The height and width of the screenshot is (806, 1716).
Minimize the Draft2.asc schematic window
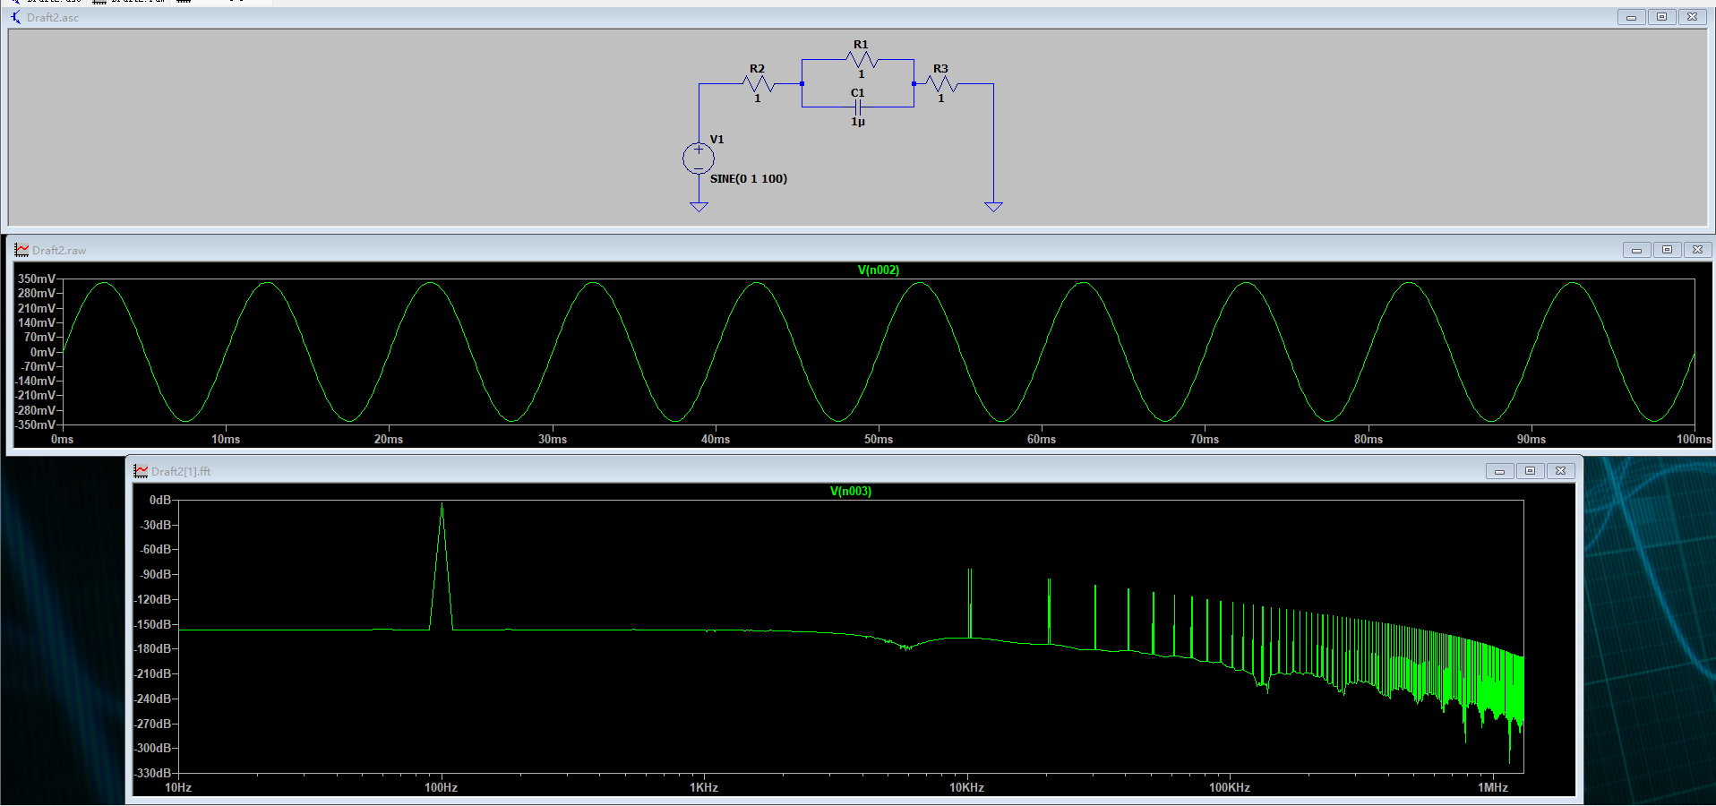tap(1631, 17)
